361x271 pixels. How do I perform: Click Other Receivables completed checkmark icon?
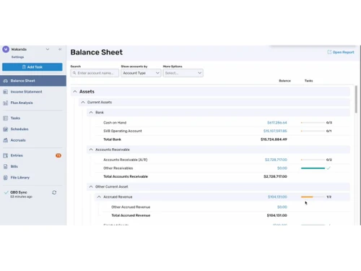click(329, 168)
